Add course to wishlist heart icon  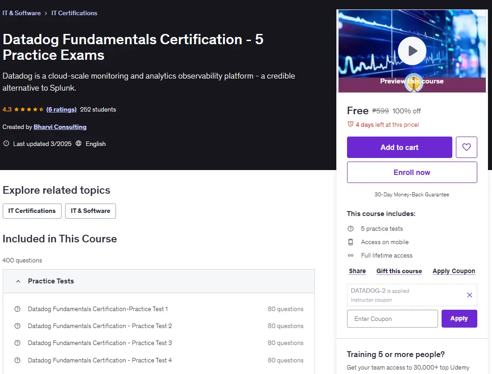pos(466,147)
